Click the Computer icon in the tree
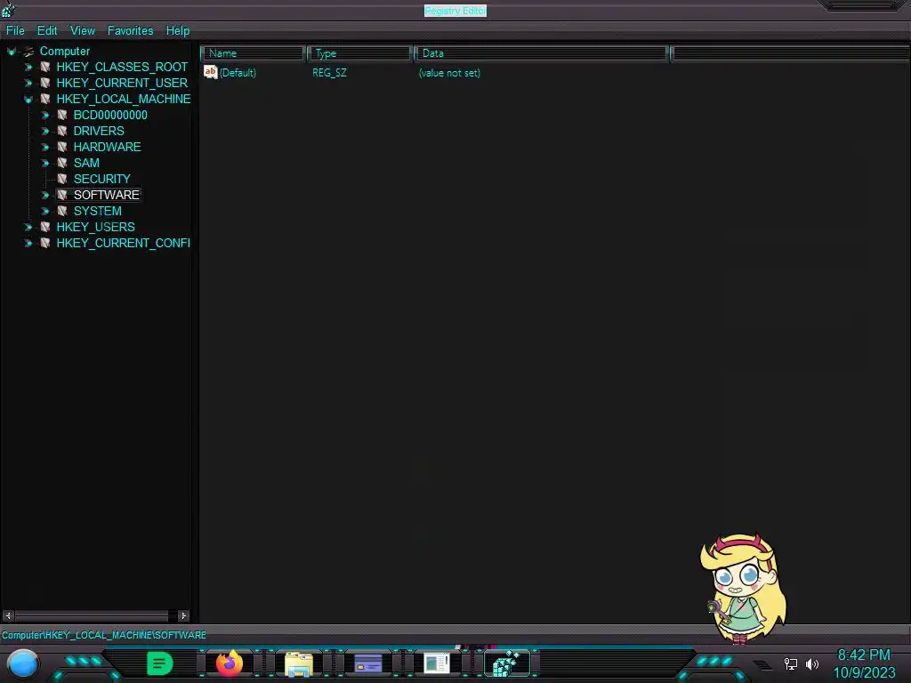This screenshot has width=911, height=683. click(28, 52)
